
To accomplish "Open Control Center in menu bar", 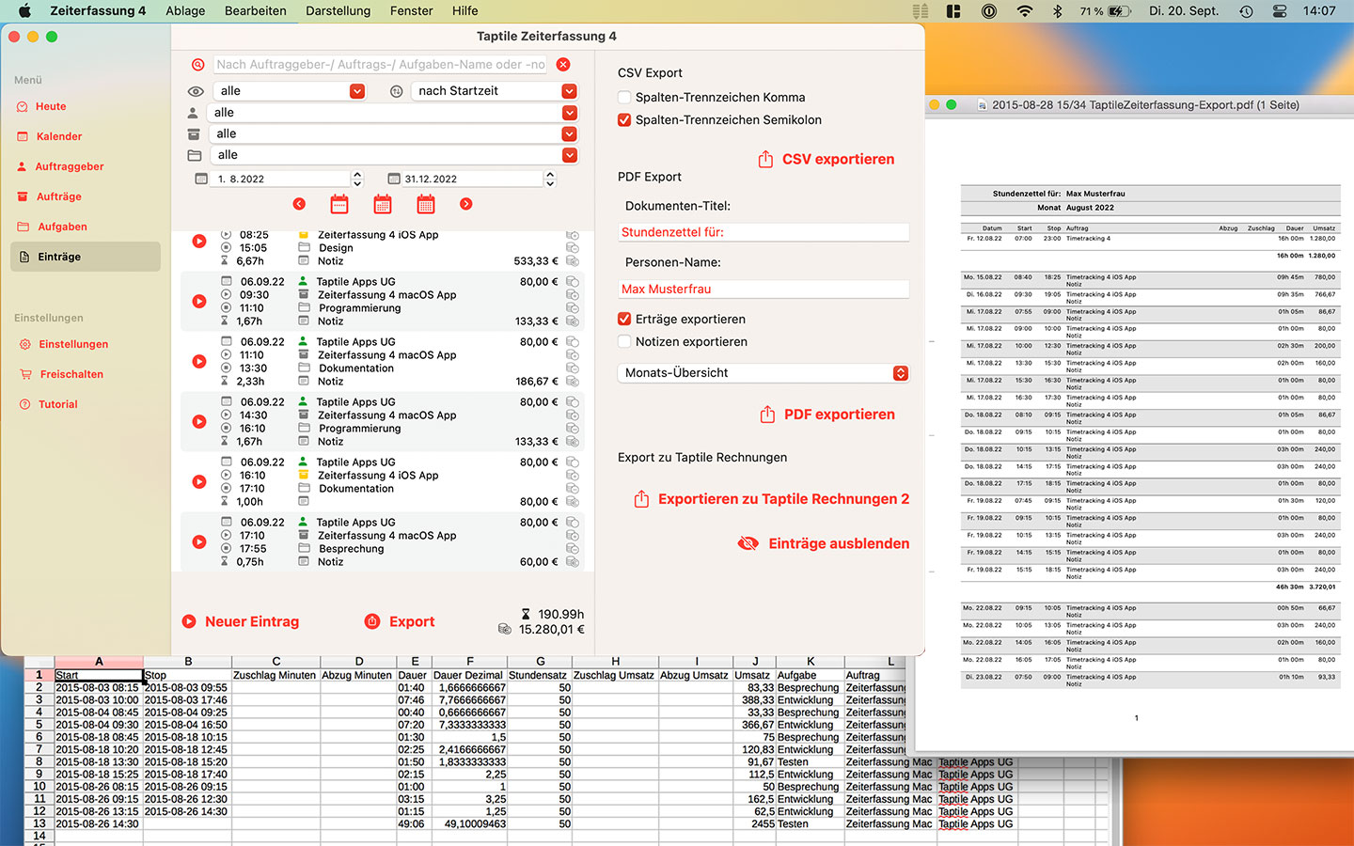I will point(1280,11).
